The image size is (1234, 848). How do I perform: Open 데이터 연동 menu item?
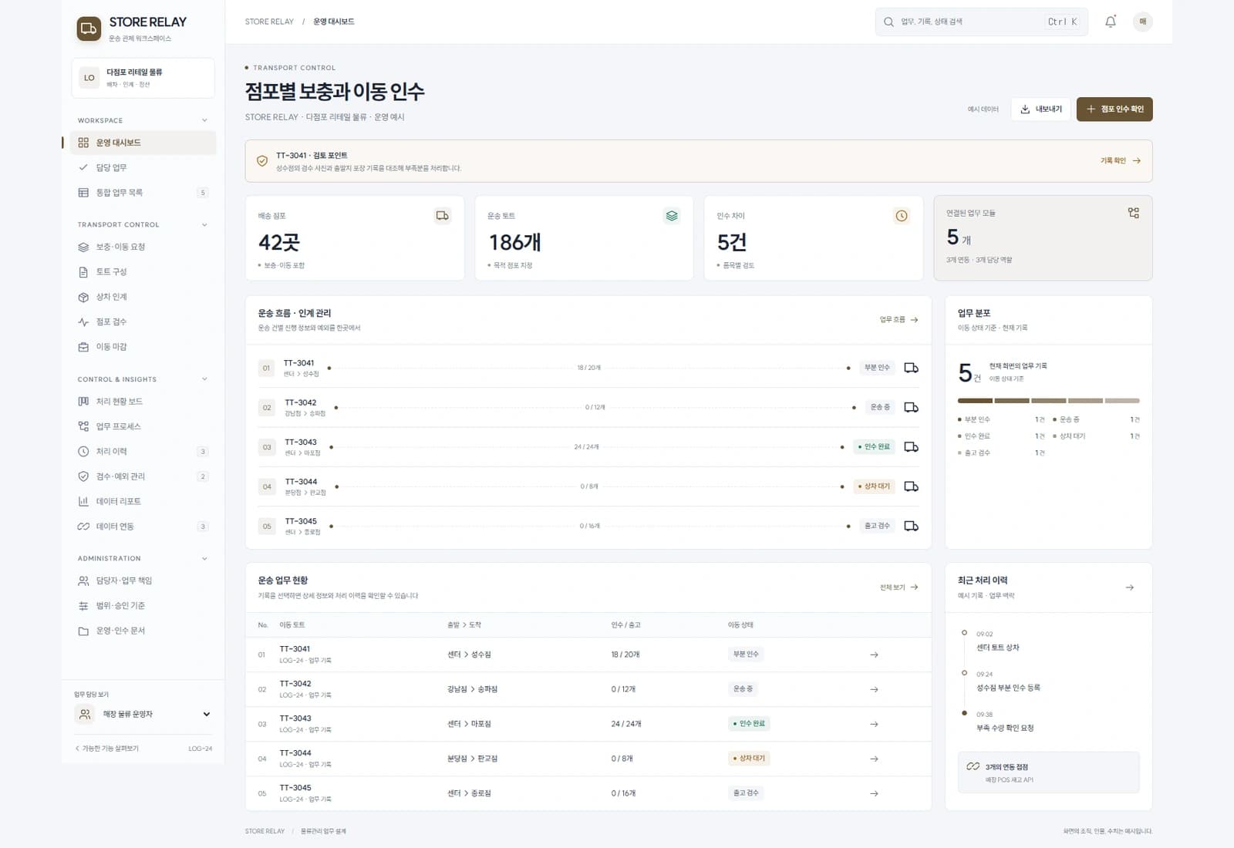[x=143, y=527]
